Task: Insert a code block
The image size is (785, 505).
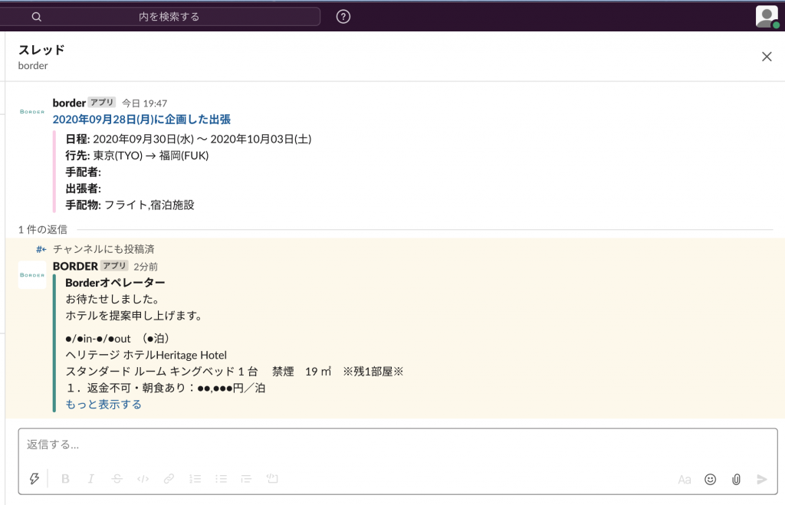Action: 271,479
